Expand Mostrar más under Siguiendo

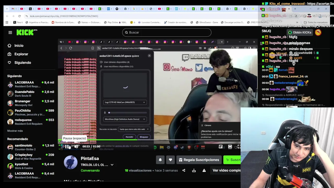15,131
